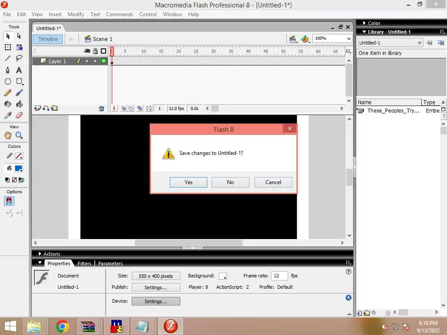Open the Insert menu

55,14
